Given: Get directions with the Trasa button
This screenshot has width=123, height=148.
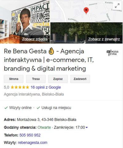Looking at the screenshot, I should [x=36, y=79].
